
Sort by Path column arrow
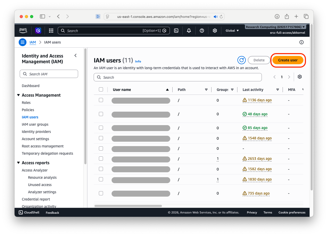(206, 90)
